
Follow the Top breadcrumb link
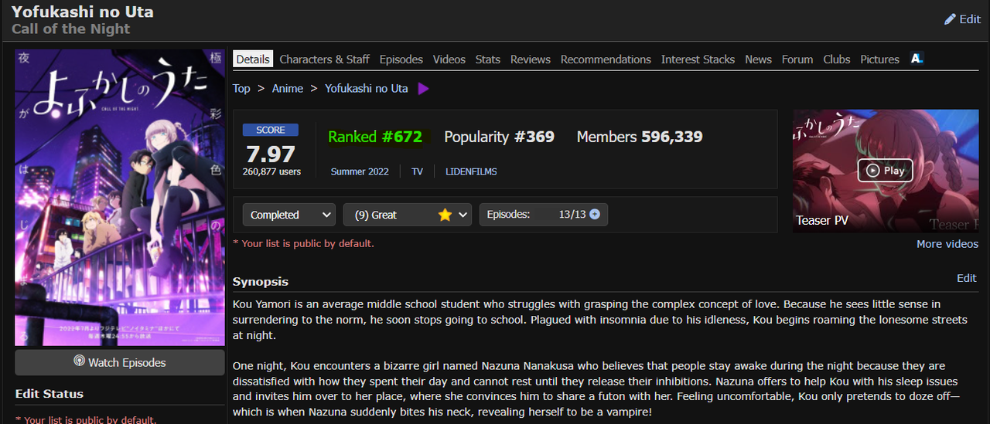[241, 89]
